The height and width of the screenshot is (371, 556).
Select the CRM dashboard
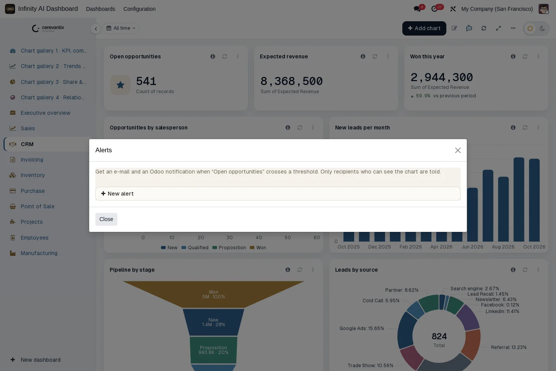[48, 144]
